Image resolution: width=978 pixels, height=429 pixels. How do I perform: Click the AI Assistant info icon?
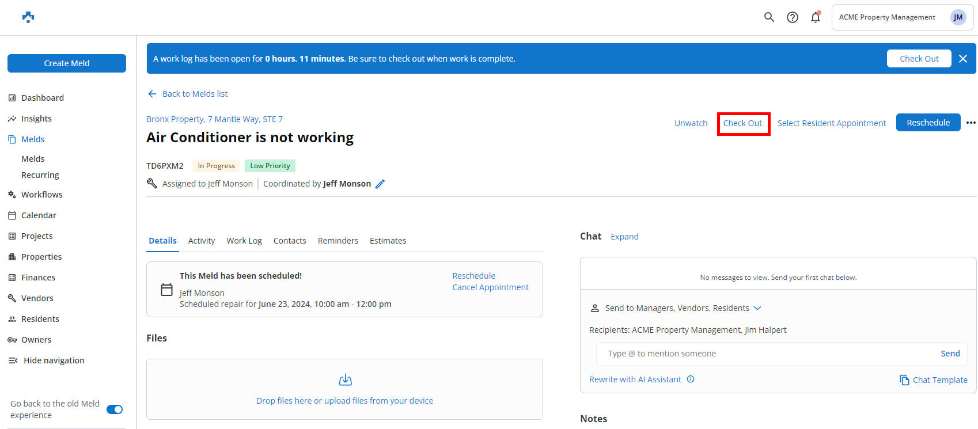click(691, 379)
